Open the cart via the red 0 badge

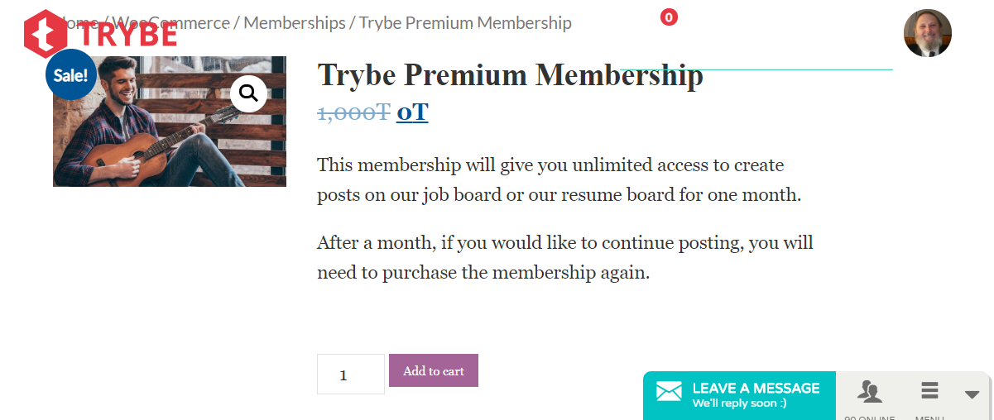(669, 17)
